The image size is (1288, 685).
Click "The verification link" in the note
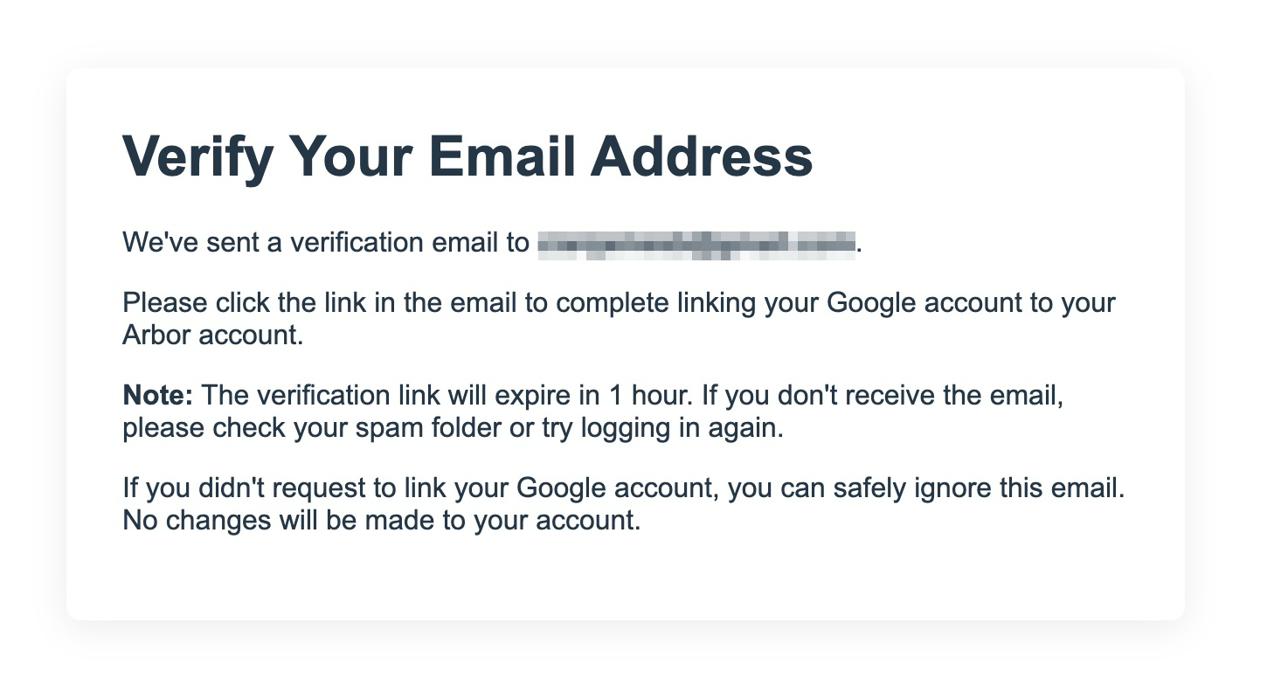click(321, 396)
